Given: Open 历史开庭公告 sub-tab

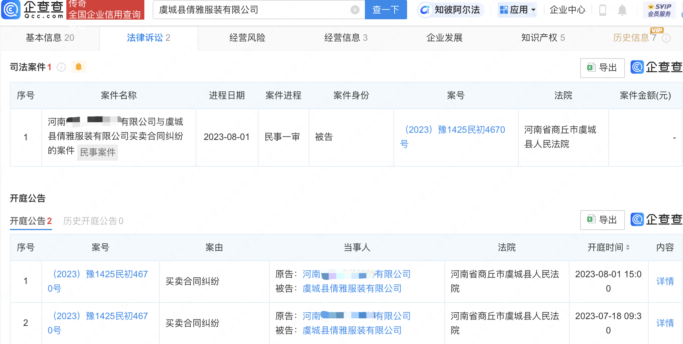Looking at the screenshot, I should click(x=93, y=221).
